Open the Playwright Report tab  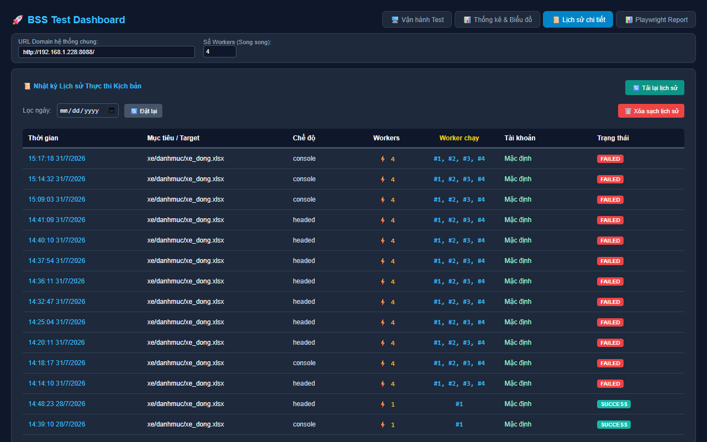click(656, 19)
